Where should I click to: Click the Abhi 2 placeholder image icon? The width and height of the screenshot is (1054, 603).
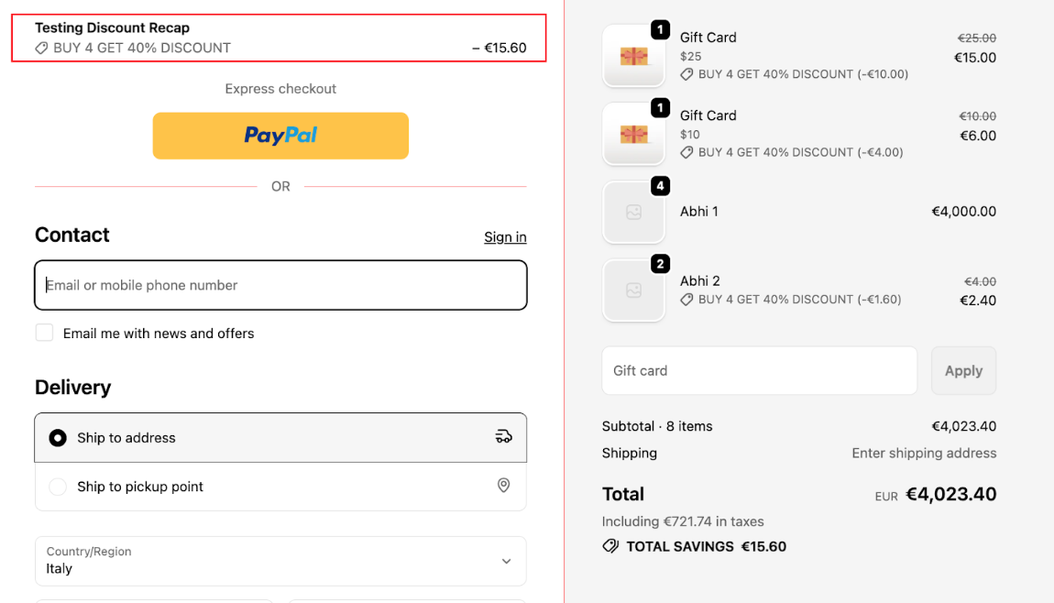click(x=633, y=291)
